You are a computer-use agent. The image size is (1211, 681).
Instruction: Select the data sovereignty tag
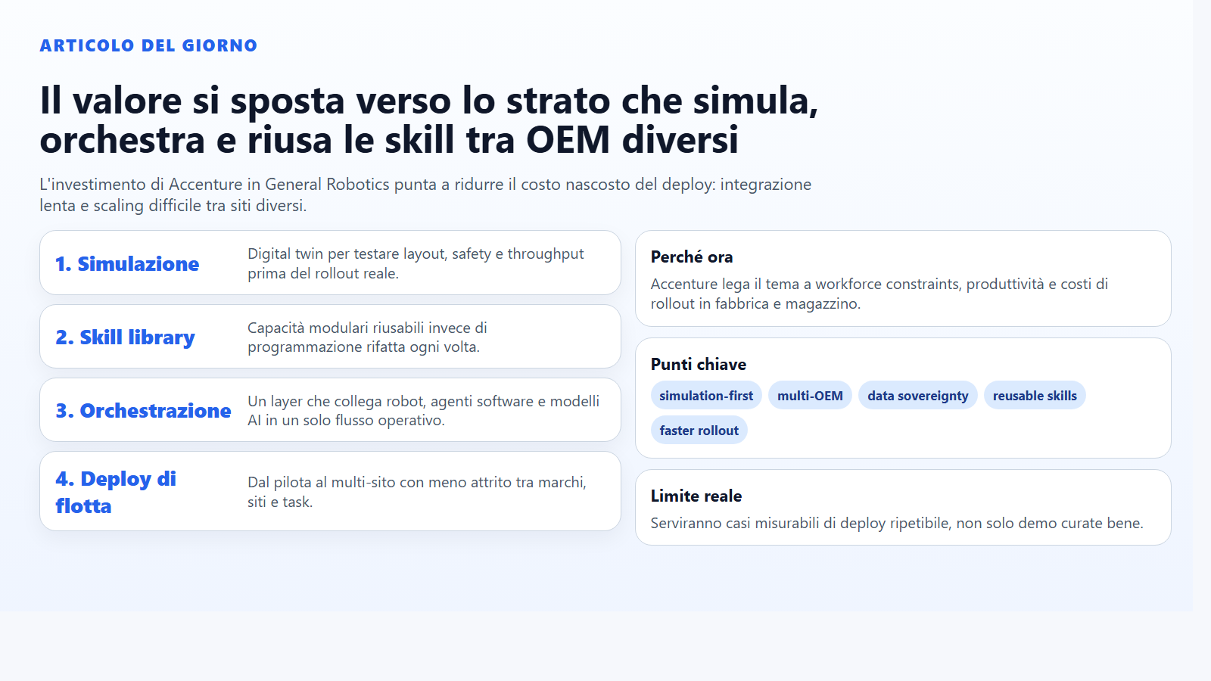(917, 395)
